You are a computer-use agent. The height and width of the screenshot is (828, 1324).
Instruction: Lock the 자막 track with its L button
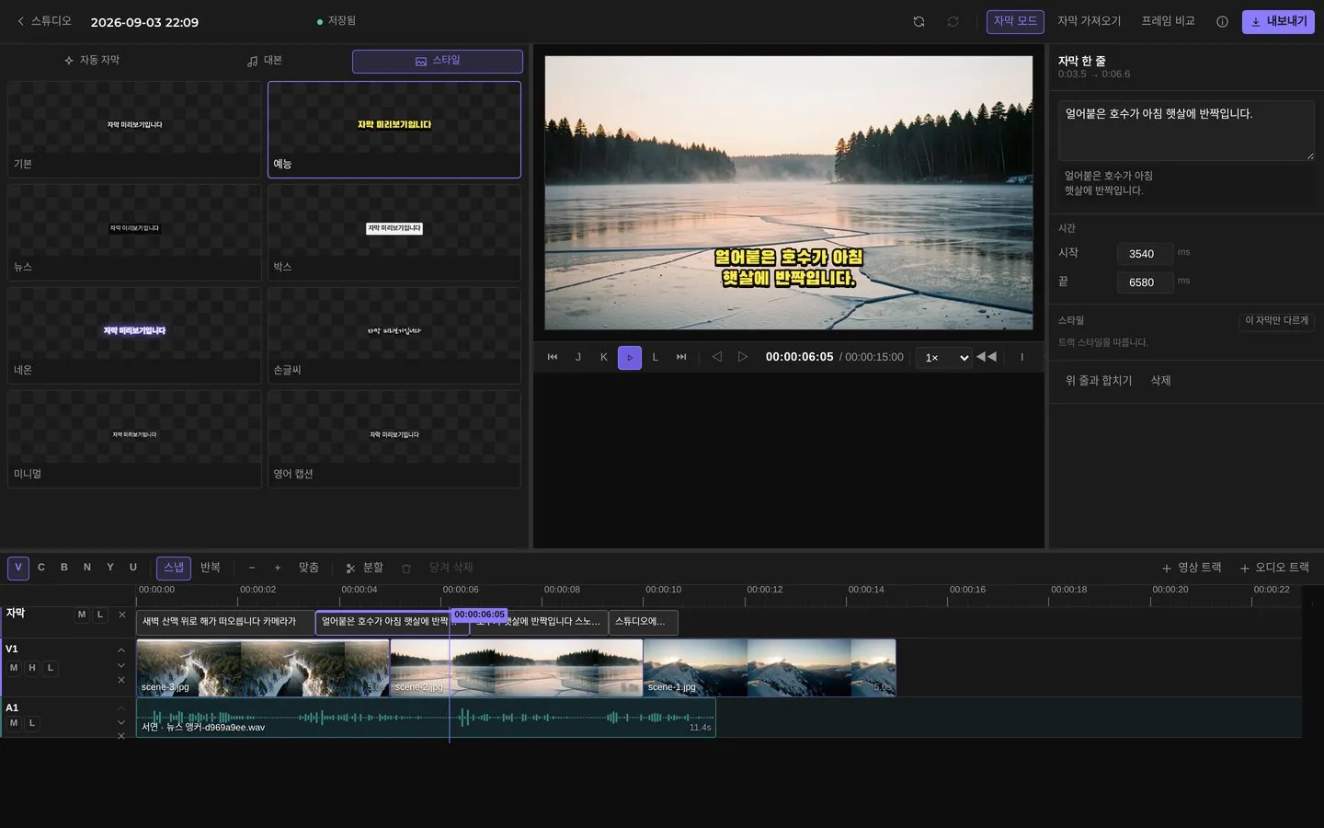pos(100,615)
